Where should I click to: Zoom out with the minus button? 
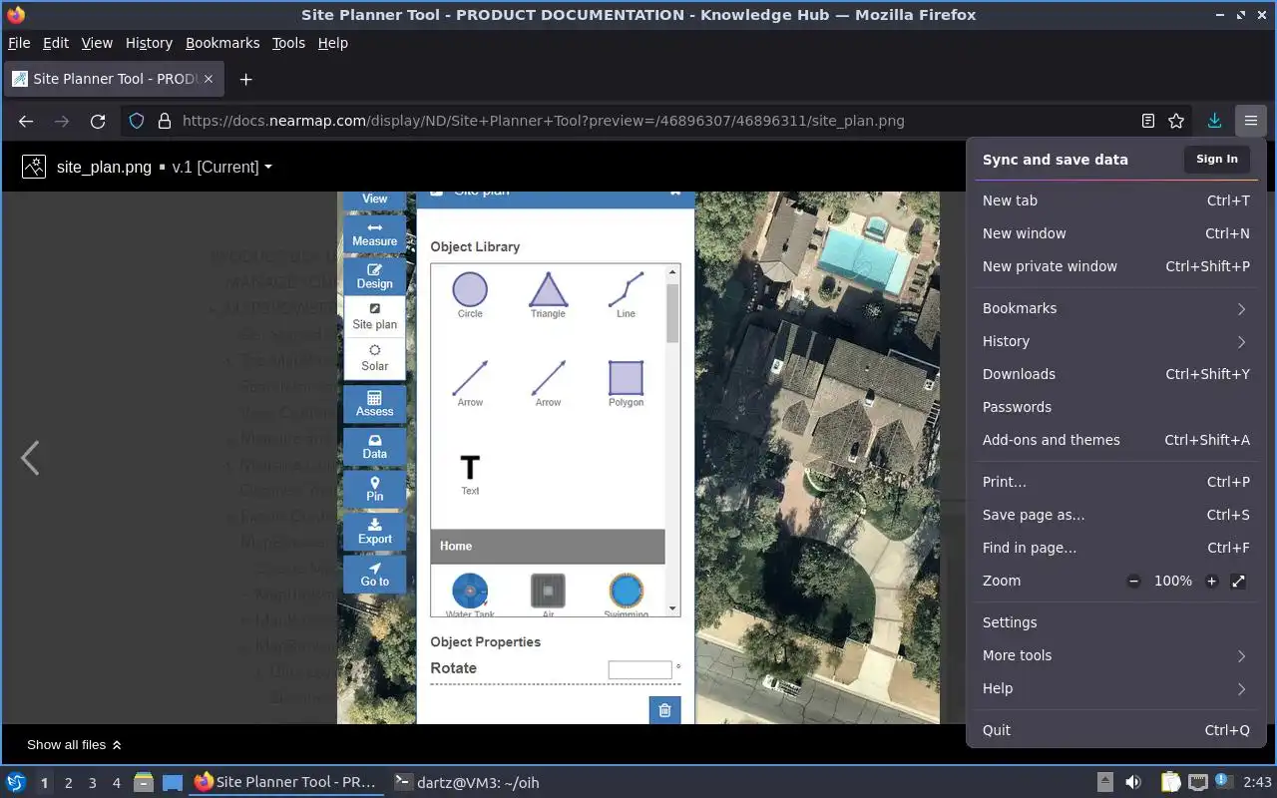point(1133,582)
